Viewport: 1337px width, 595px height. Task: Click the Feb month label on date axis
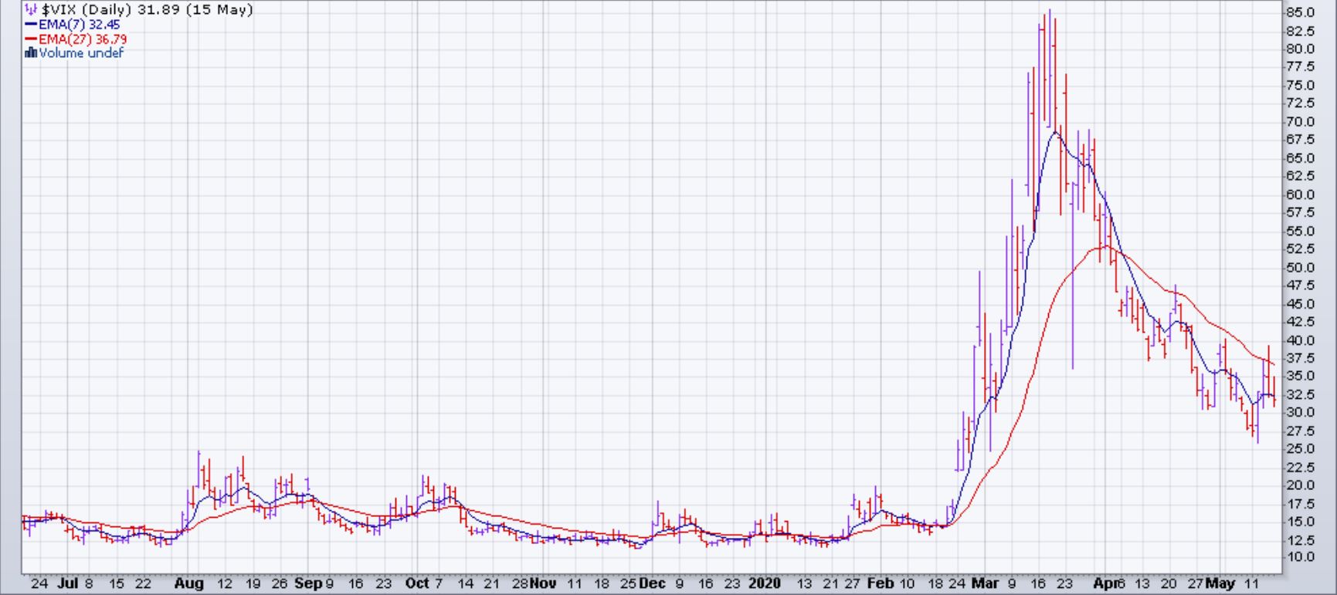878,583
